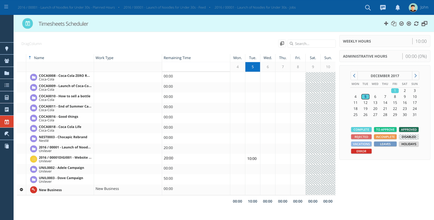
Task: Click the magnifier search icon in top bar
Action: 368,7
